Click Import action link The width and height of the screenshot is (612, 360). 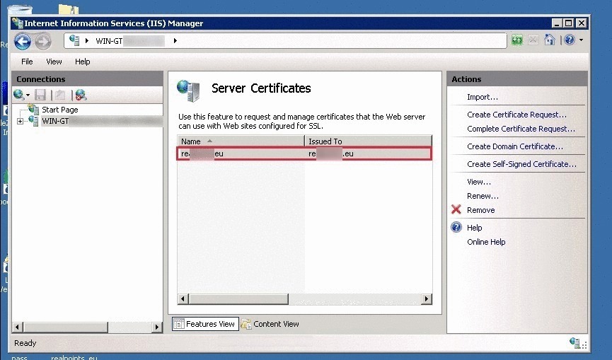coord(483,97)
